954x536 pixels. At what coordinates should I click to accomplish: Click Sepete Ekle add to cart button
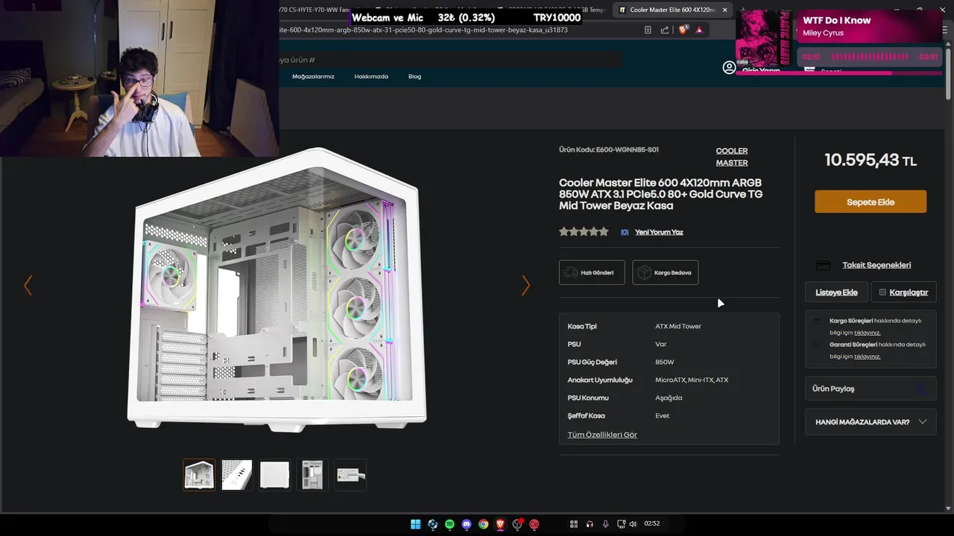[x=871, y=202]
